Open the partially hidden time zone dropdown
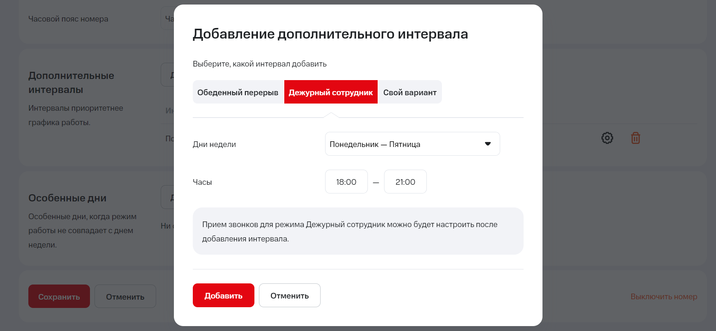 pyautogui.click(x=167, y=19)
